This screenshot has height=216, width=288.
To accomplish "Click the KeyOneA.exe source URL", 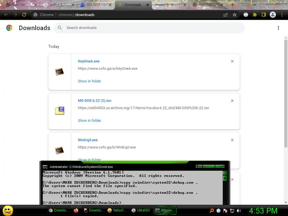I will pos(108,69).
